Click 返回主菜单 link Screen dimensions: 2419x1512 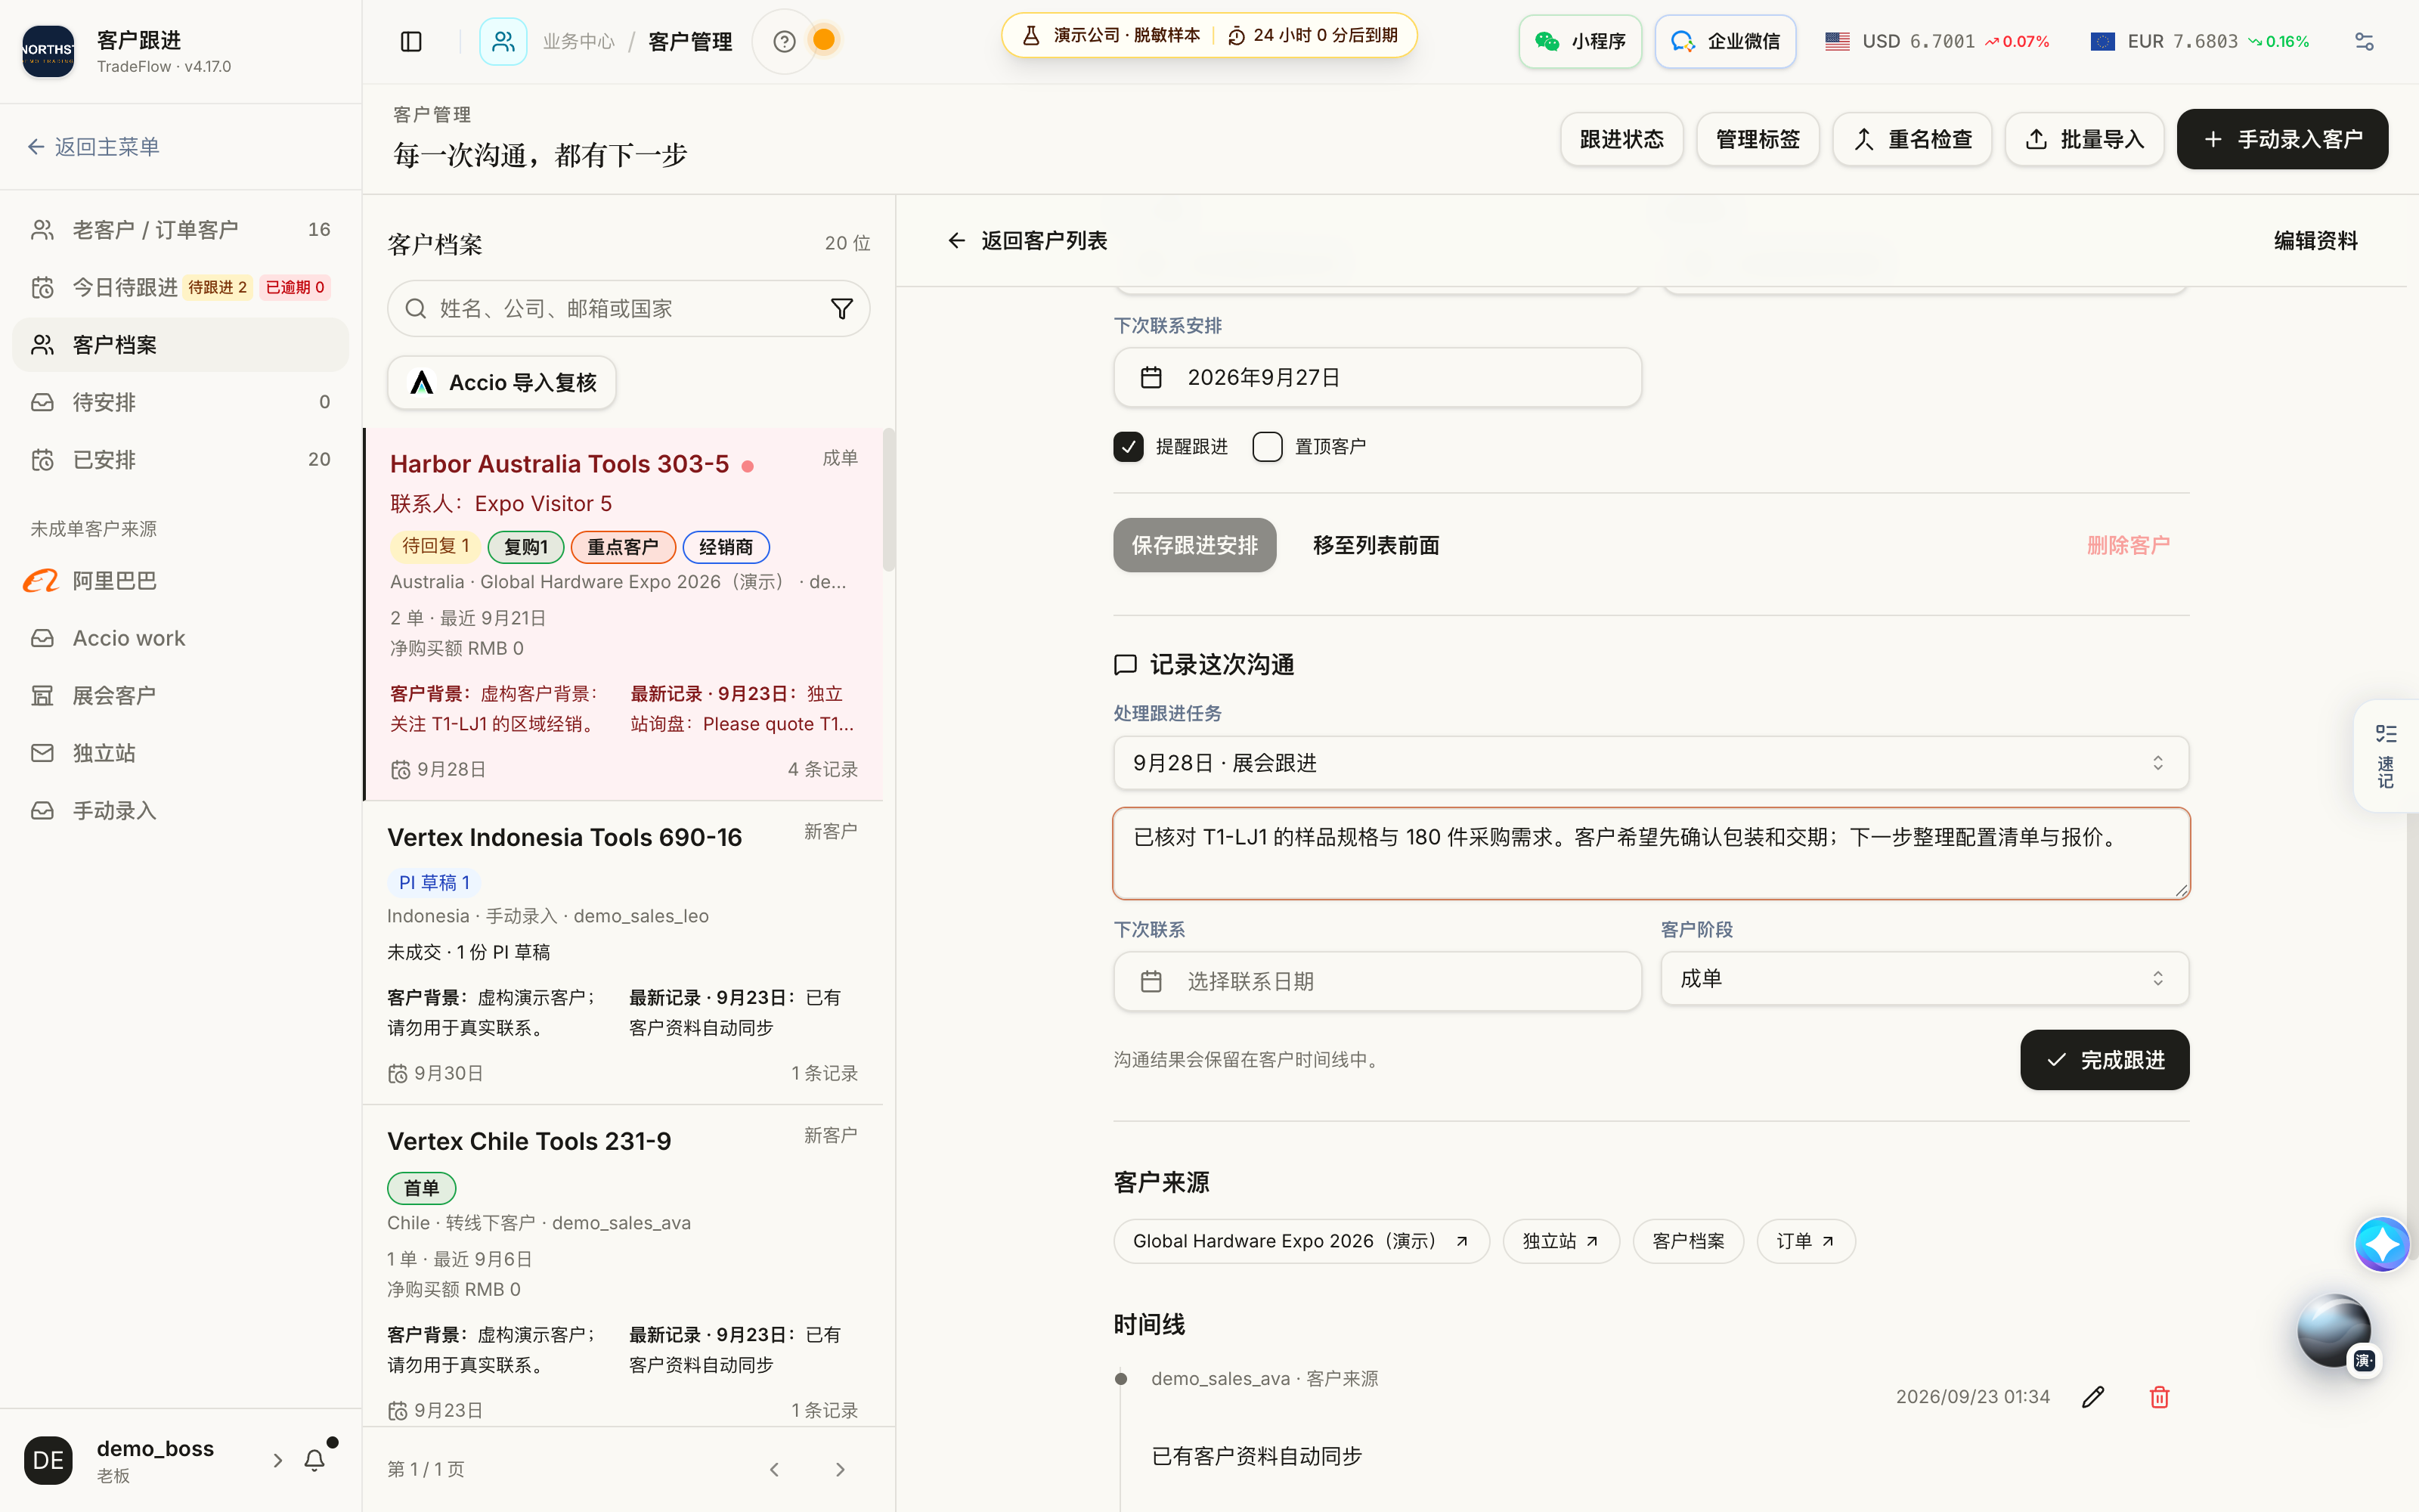coord(93,147)
